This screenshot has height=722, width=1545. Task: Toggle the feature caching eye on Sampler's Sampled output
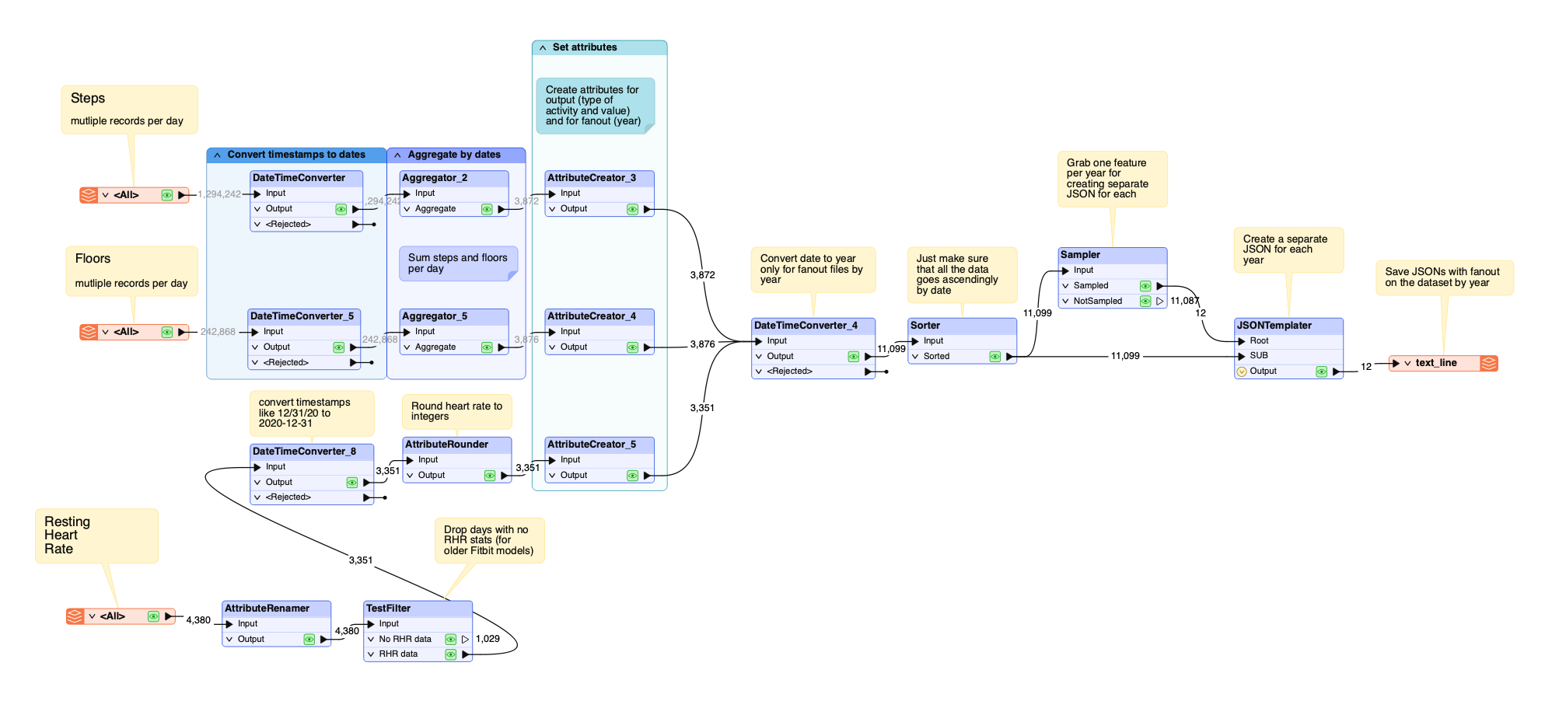tap(1145, 285)
